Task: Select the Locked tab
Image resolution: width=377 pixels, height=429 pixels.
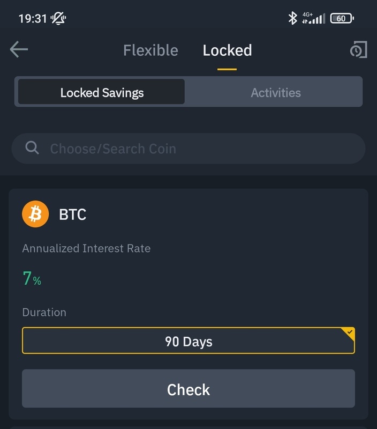Action: 228,50
